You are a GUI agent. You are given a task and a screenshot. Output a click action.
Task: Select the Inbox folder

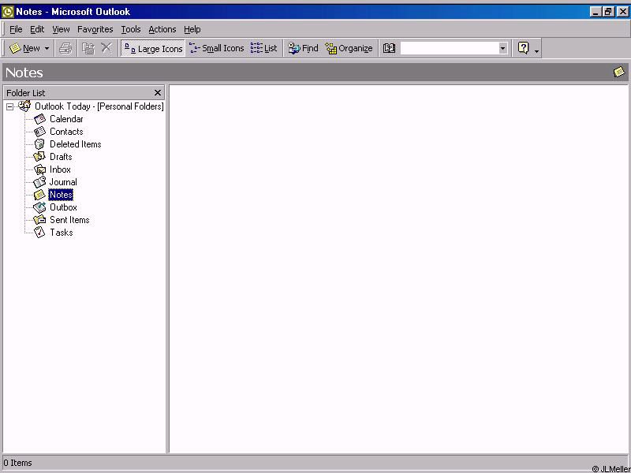click(60, 169)
